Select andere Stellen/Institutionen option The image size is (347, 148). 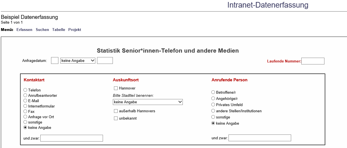point(213,111)
